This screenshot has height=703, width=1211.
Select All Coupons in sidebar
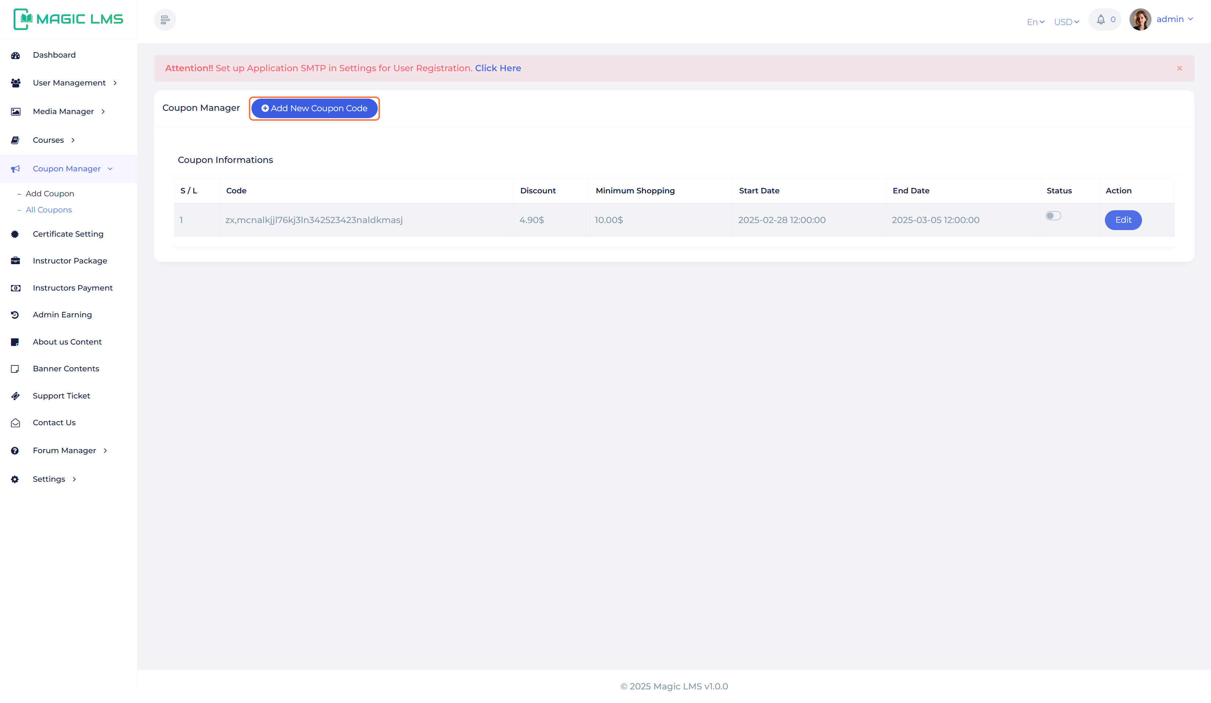pos(48,210)
